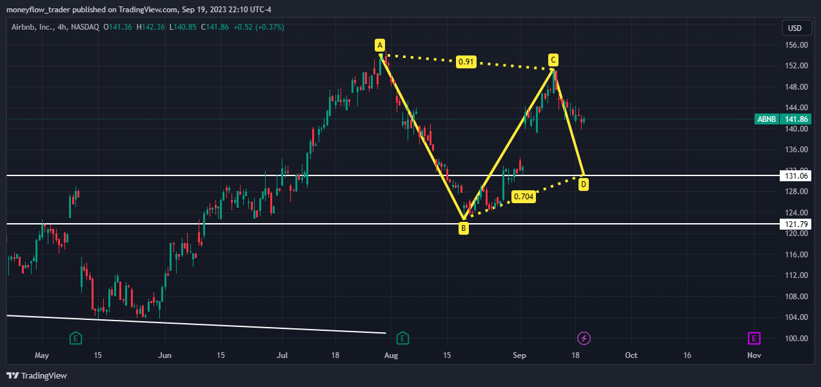Click the +0.52 (+0.37%) change value

pos(259,27)
